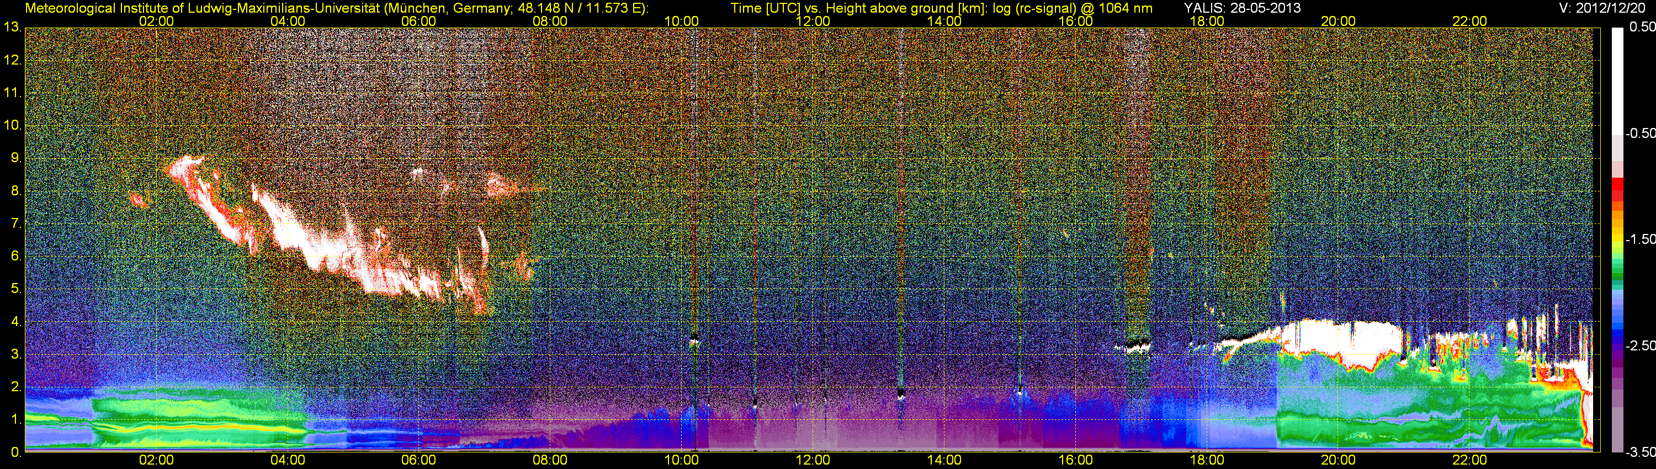Click the height axis label 6

tap(15, 255)
